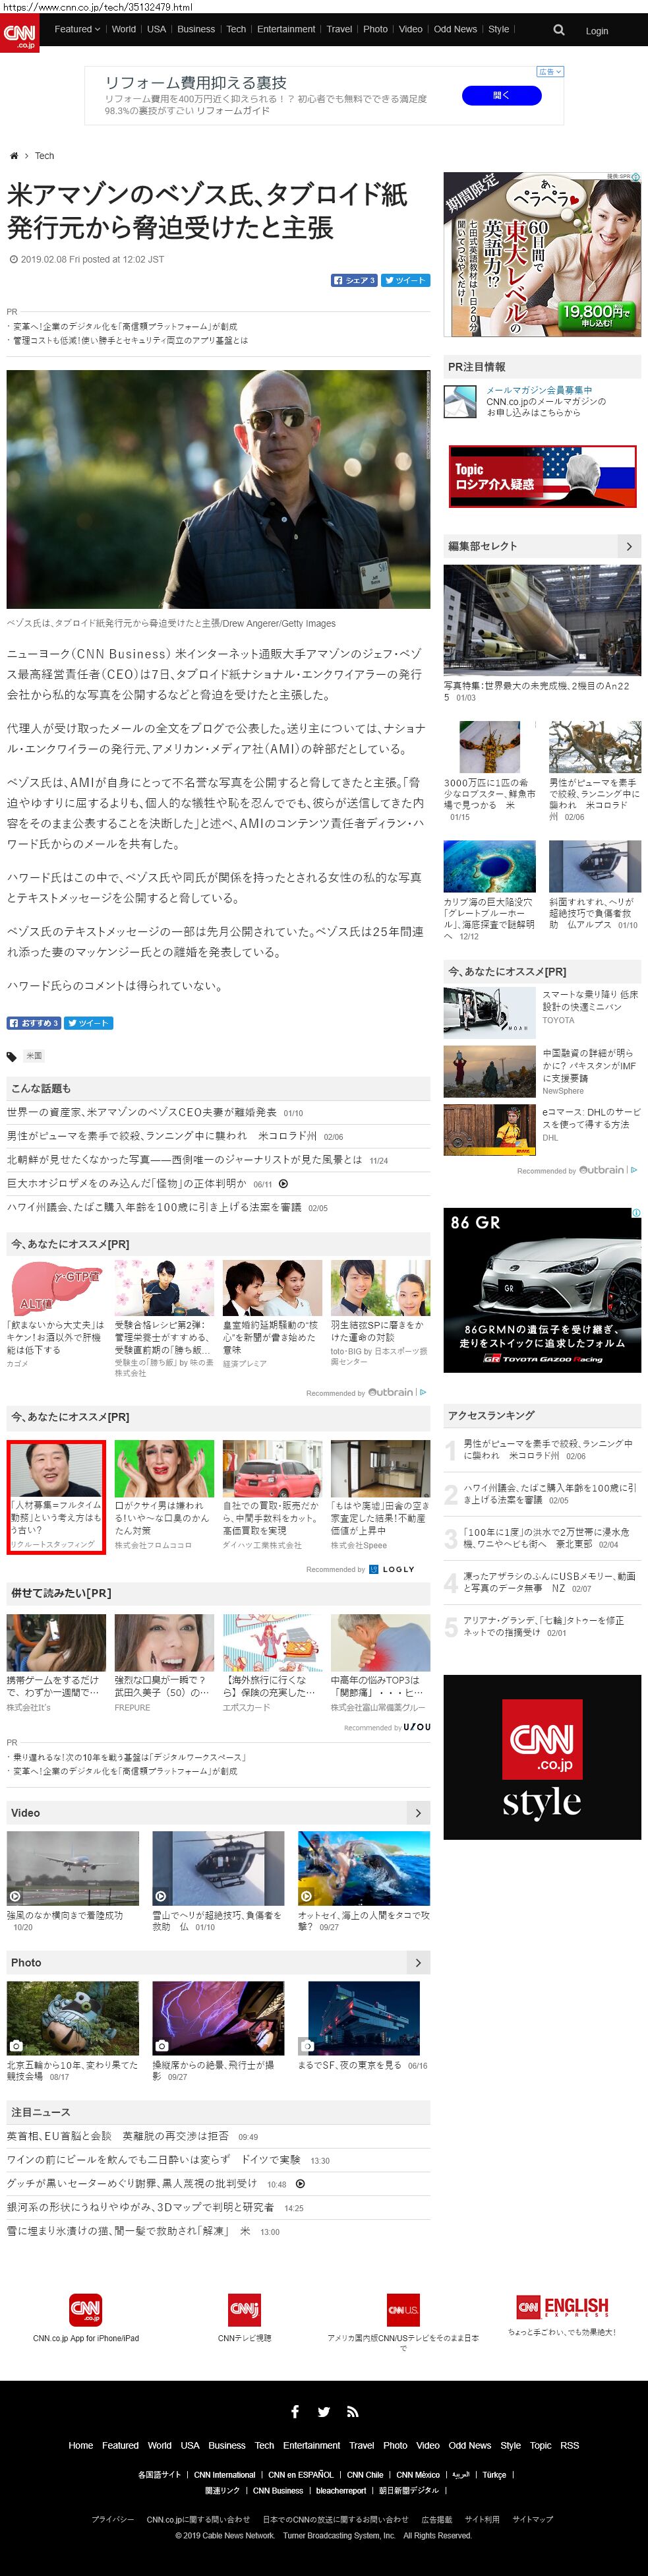Open ハワイ州議会 たばこ購入年齢 related headline

154,1208
